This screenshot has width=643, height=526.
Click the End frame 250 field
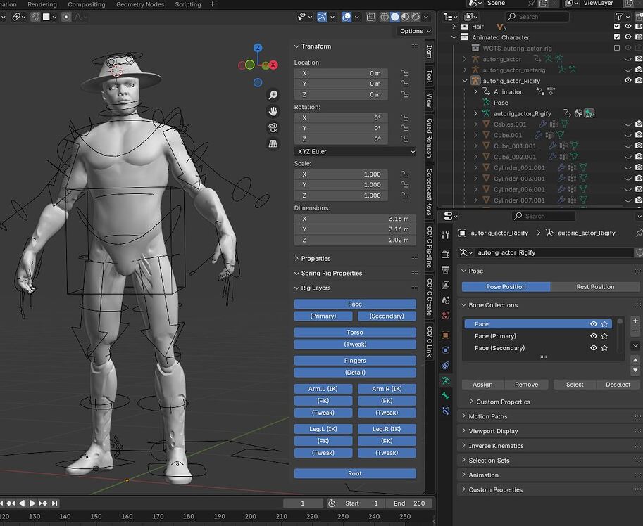coord(410,503)
